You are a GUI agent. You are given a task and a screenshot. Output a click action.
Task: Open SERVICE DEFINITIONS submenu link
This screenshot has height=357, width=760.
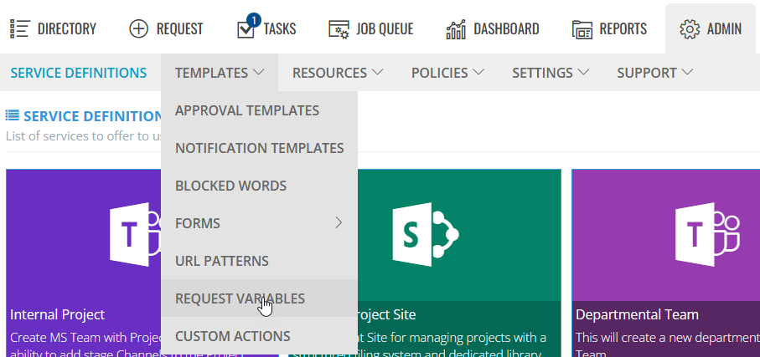click(x=79, y=73)
